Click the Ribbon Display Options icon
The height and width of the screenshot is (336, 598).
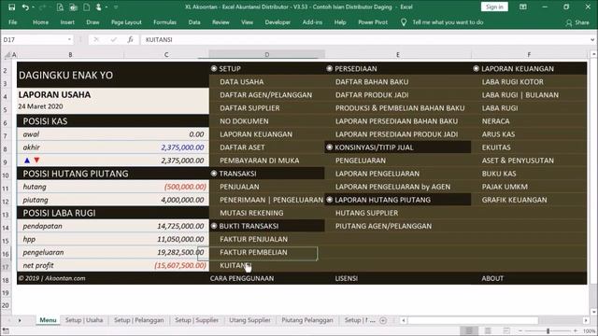point(523,7)
